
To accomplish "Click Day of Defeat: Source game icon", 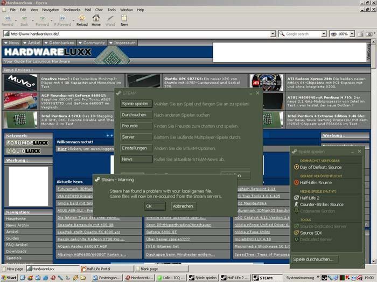I will (x=296, y=167).
